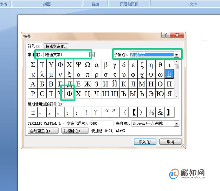This screenshot has width=220, height=191.
Task: Click the symbol grid scroll down arrow
Action: click(x=177, y=96)
